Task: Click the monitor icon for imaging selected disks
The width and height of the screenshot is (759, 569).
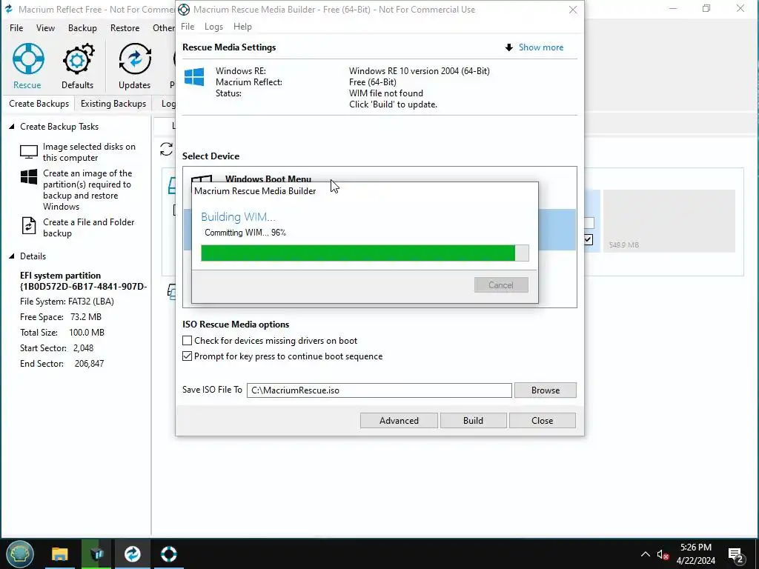Action: [29, 152]
